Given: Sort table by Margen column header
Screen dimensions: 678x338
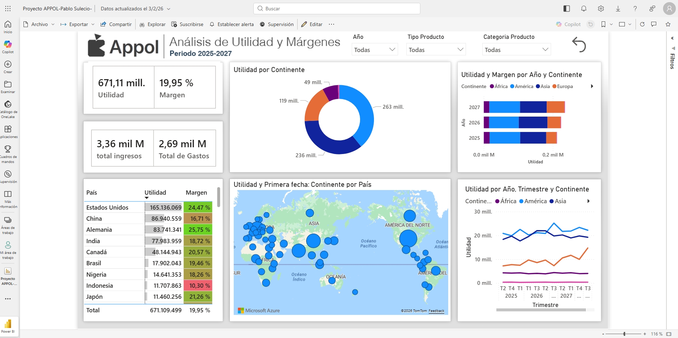Looking at the screenshot, I should pyautogui.click(x=196, y=193).
